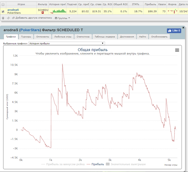Open arodnaS player link in table

(x=13, y=10)
